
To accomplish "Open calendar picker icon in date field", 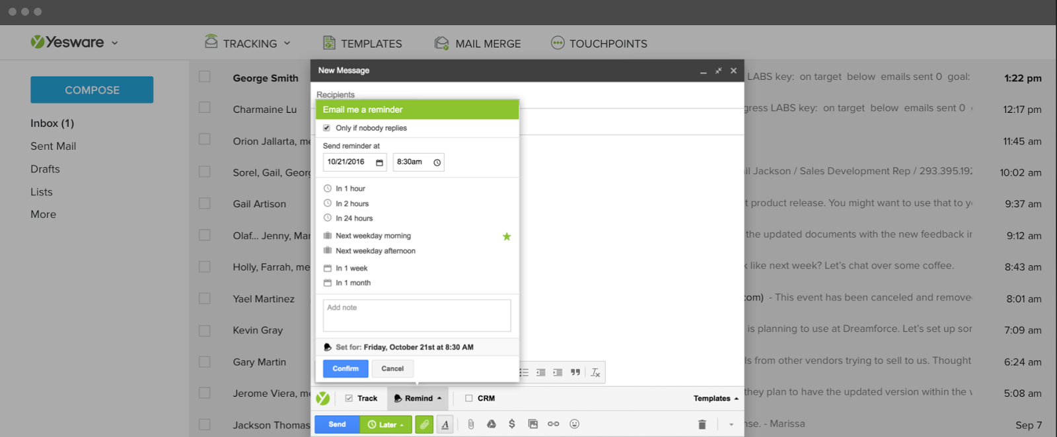I will coord(379,162).
